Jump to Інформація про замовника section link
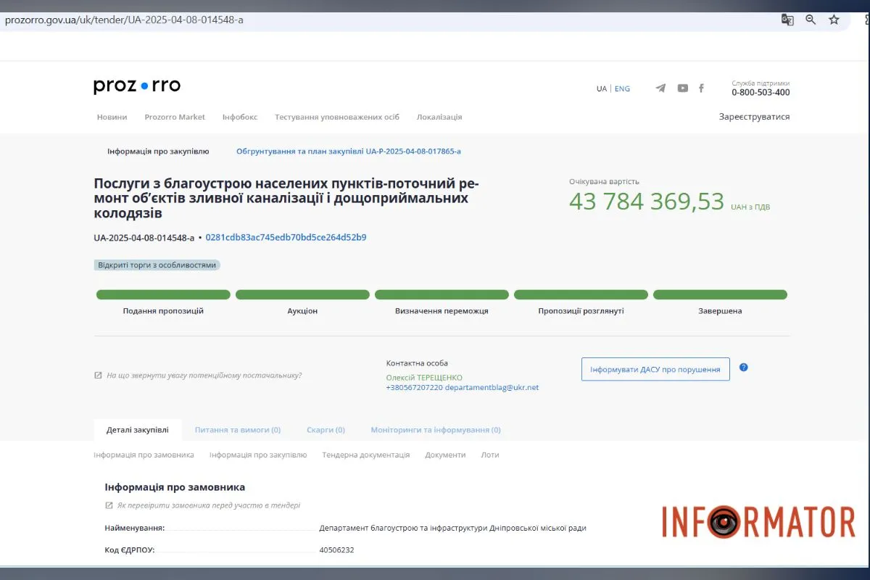Viewport: 870px width, 580px height. 144,455
